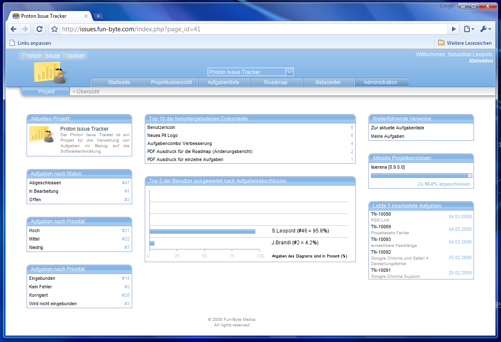Open task TN-10069 Projektetabs Fehler
501x342 pixels.
click(421, 230)
